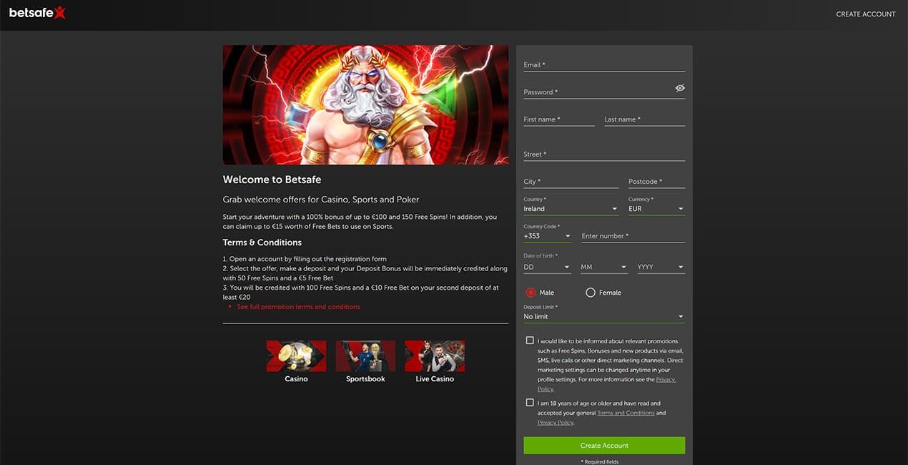Tick the marketing promotions checkbox
The width and height of the screenshot is (908, 465).
[x=530, y=341]
